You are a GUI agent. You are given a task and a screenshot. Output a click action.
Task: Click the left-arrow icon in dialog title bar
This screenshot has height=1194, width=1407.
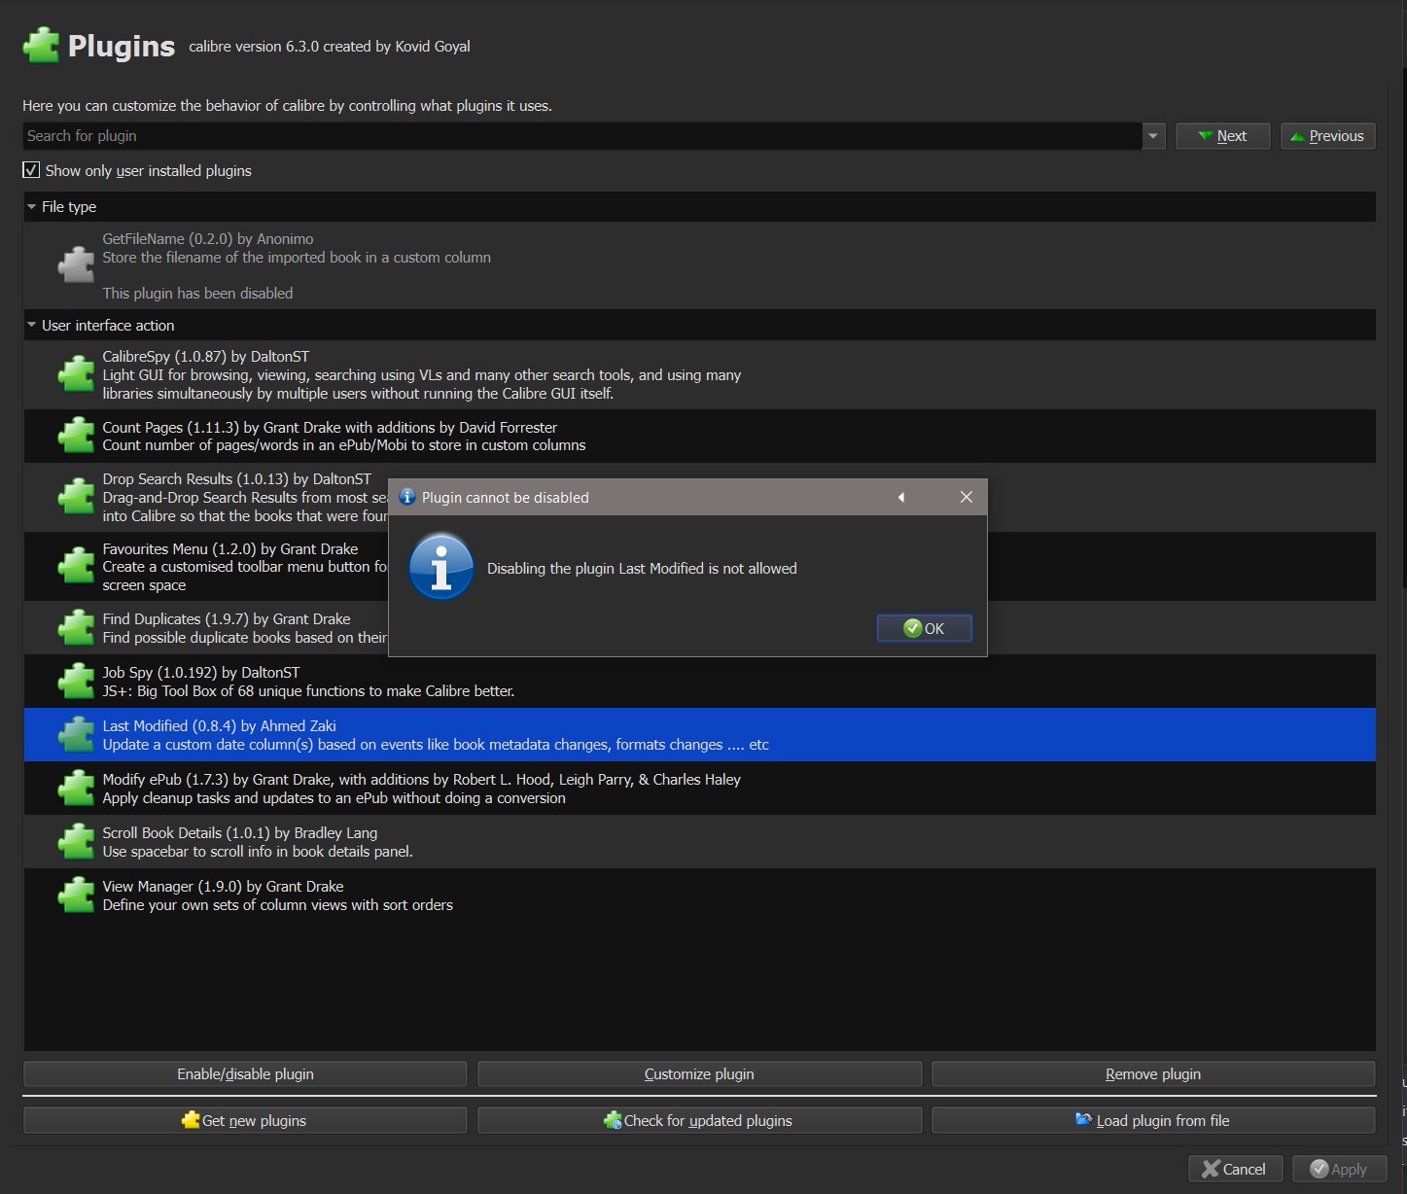[901, 498]
